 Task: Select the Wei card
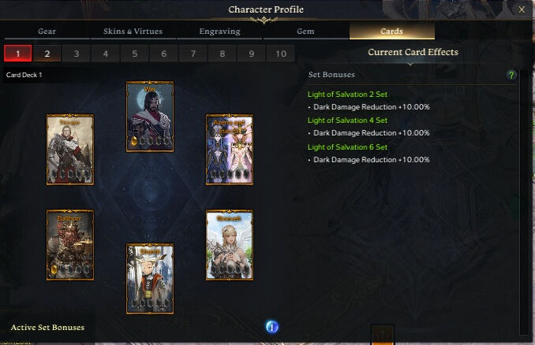150,117
